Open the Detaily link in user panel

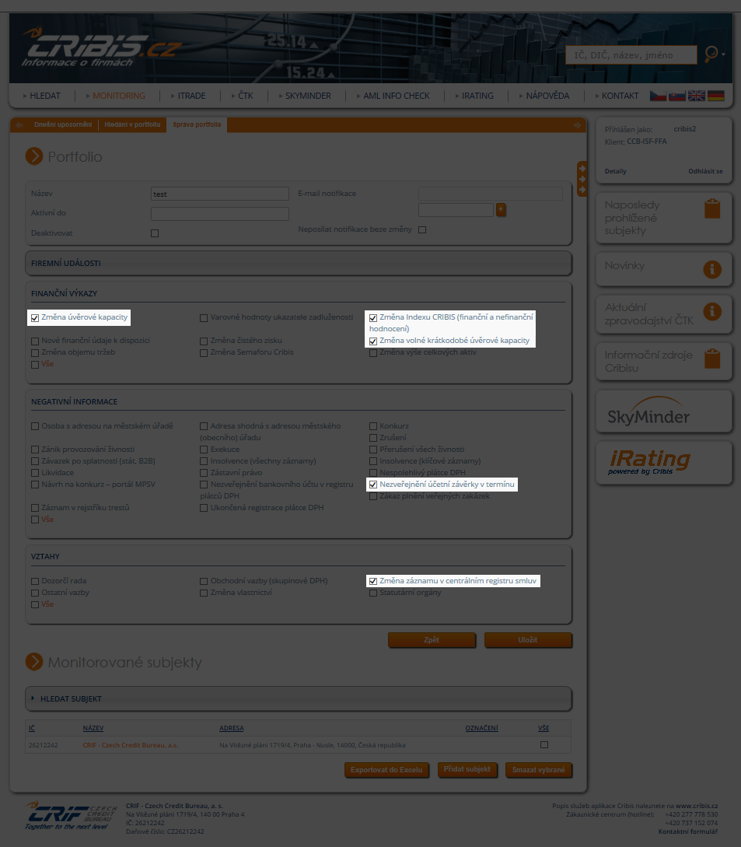pos(615,171)
